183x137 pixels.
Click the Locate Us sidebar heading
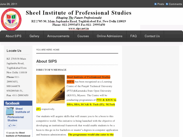(x=14, y=51)
